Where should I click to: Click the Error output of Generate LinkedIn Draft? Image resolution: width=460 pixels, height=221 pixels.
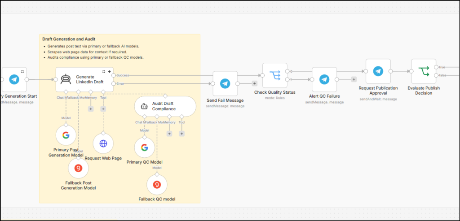click(x=114, y=83)
